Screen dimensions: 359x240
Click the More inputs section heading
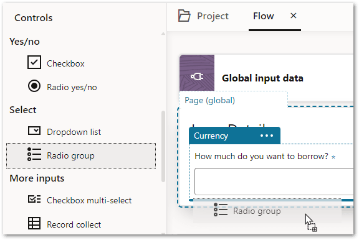tap(37, 178)
